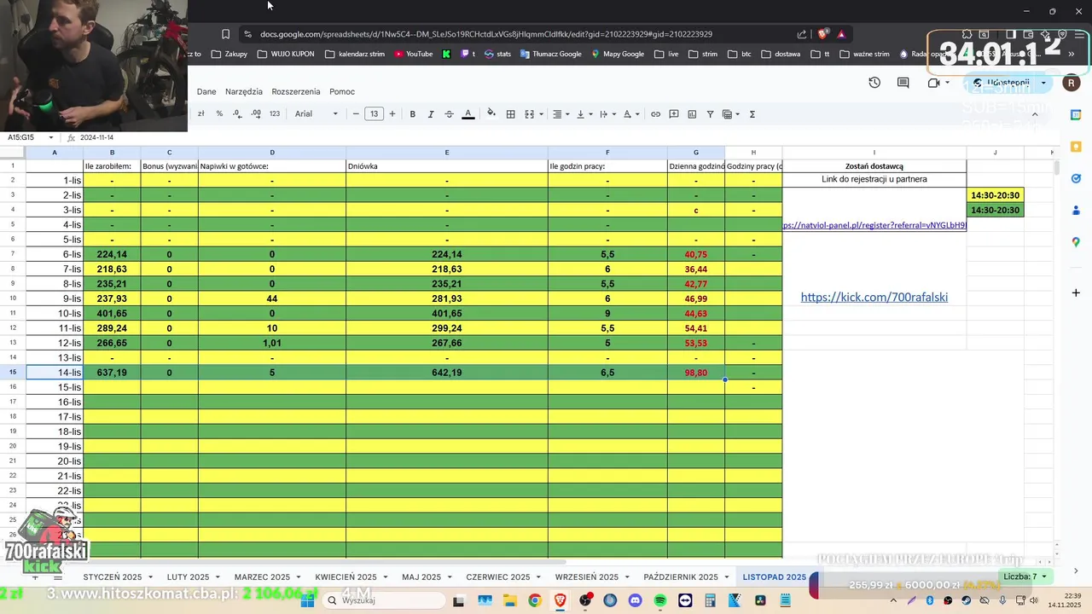This screenshot has height=614, width=1092.
Task: Open the kick.com/700rafalski link
Action: 874,297
